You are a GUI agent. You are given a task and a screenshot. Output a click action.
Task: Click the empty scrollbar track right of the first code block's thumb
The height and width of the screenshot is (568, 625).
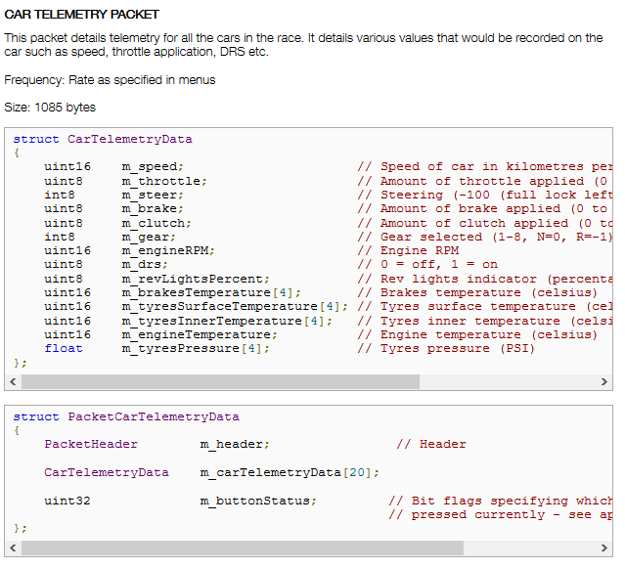point(507,381)
